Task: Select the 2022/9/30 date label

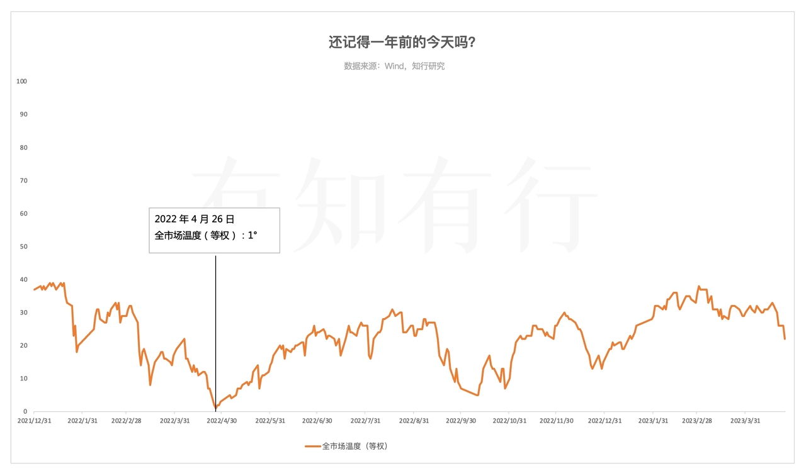Action: 461,421
